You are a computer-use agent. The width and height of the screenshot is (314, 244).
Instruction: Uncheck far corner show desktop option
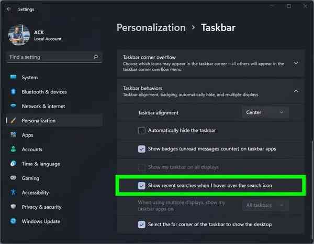coord(142,225)
